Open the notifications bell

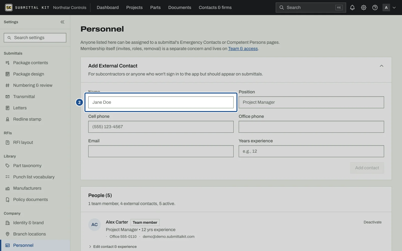tap(352, 8)
